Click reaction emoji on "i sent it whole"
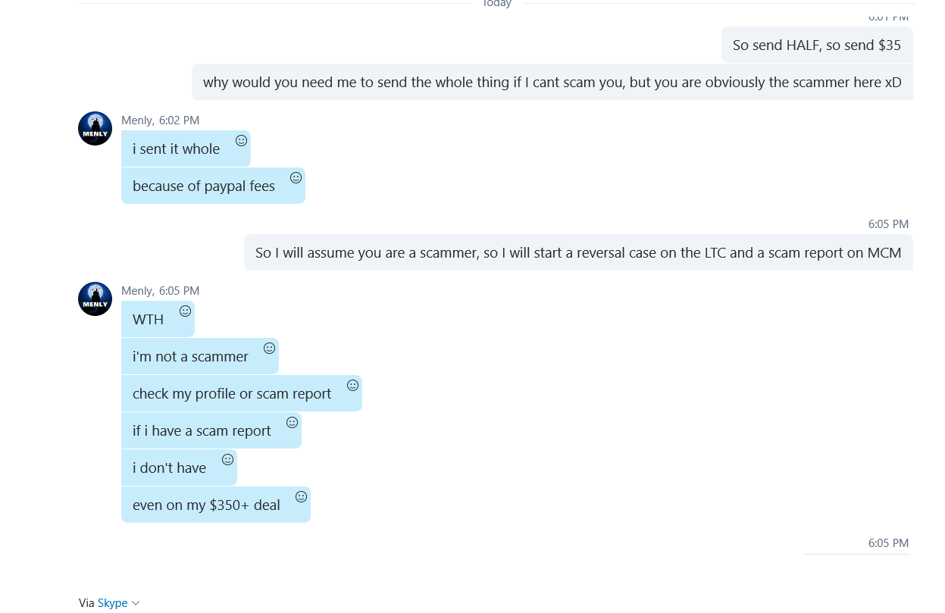The image size is (945, 613). (241, 140)
